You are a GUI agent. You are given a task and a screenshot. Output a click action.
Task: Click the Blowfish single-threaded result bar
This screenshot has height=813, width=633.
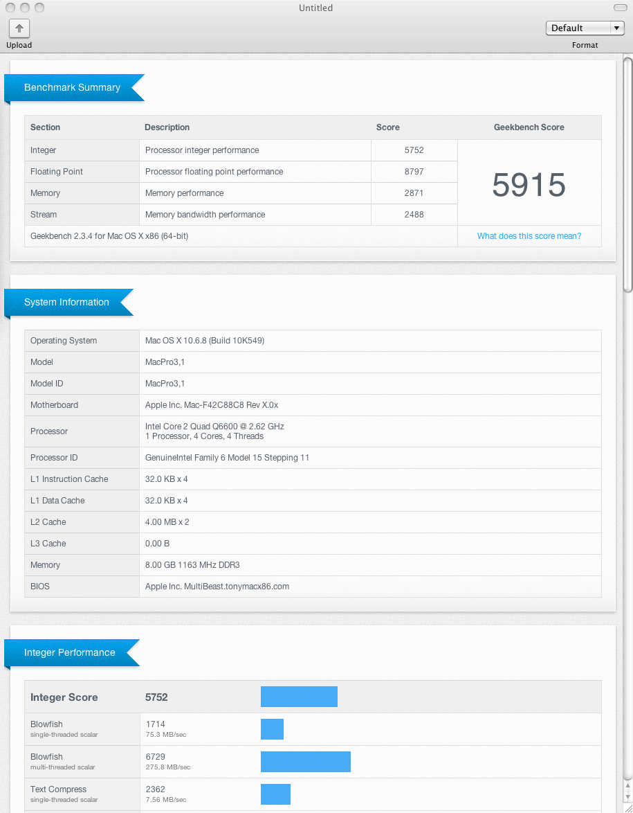pos(272,729)
